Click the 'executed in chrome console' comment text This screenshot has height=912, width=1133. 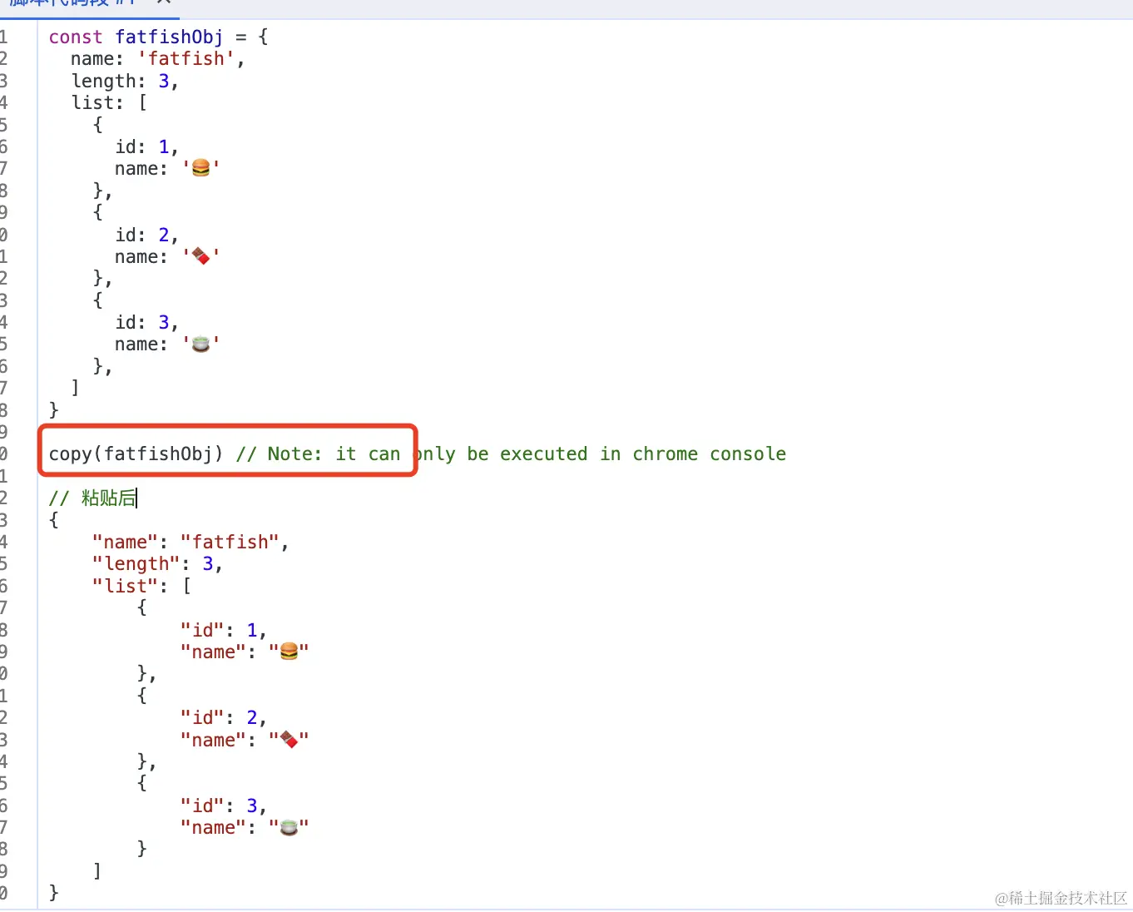[x=643, y=454]
